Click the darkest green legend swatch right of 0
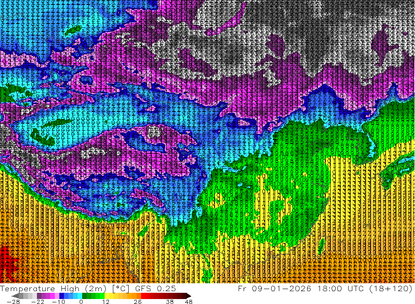The height and width of the screenshot is (304, 415). 84,296
